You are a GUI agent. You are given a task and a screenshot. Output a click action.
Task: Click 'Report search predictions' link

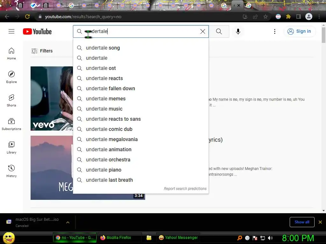pos(185,189)
